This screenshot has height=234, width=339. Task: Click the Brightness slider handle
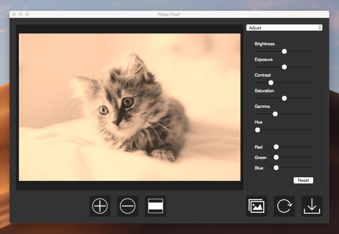[284, 51]
